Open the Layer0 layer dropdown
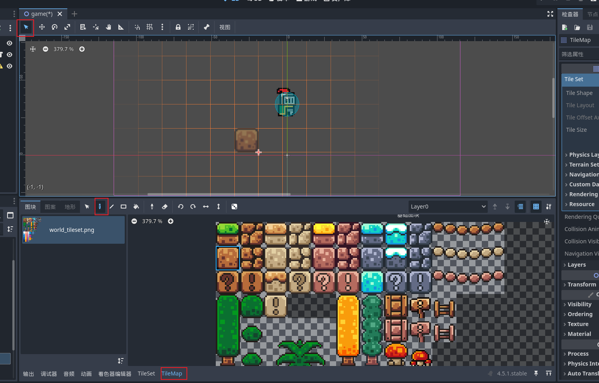This screenshot has width=599, height=383. 448,207
